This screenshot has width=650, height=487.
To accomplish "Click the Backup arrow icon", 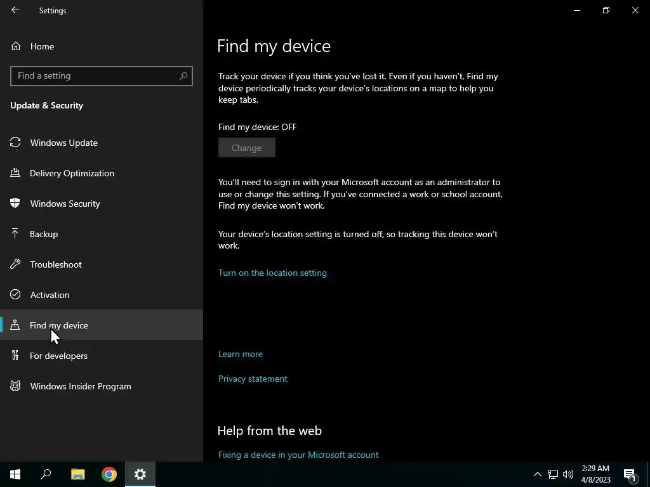I will 15,233.
